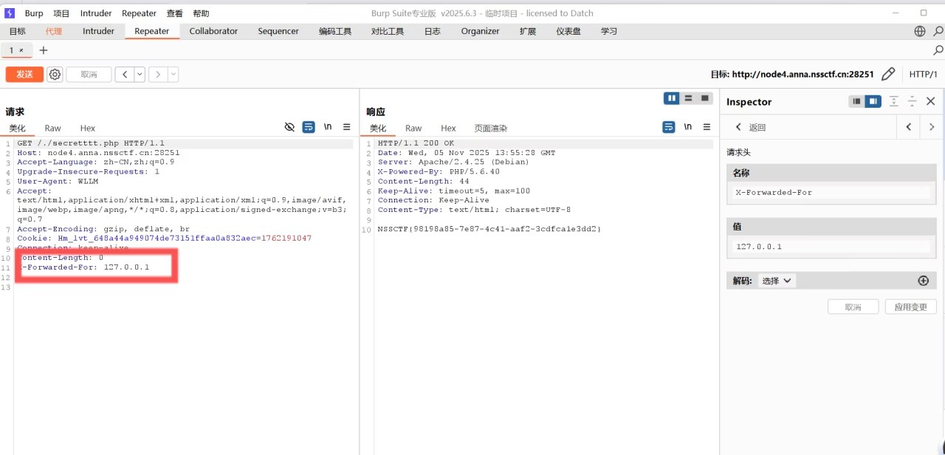Image resolution: width=945 pixels, height=455 pixels.
Task: Click the globe icon in the top bar
Action: point(920,31)
